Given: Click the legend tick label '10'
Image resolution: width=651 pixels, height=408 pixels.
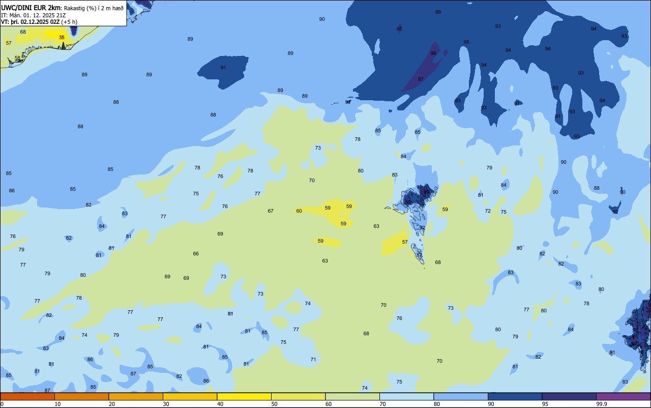Looking at the screenshot, I should [57, 404].
